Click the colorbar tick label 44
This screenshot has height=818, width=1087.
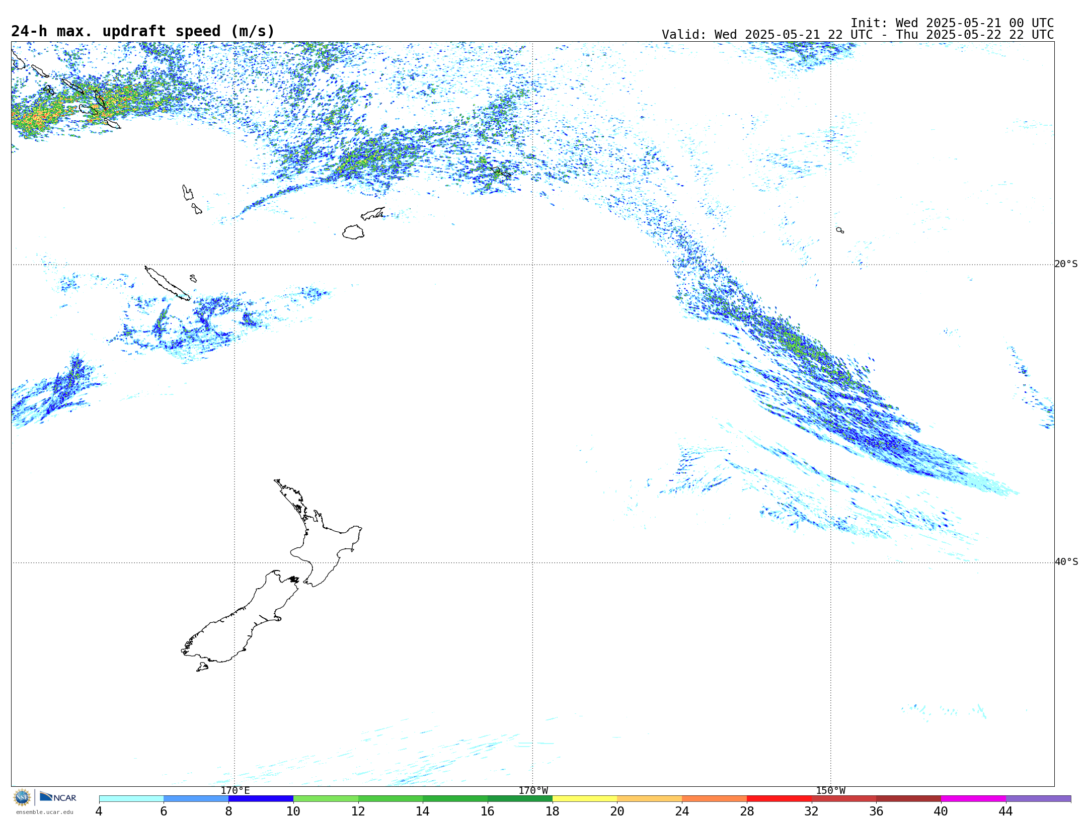tap(1006, 811)
